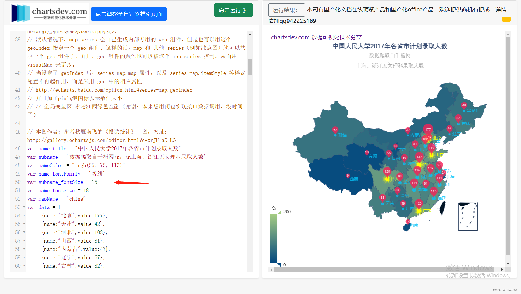Collapse the fold arrow at line 56
This screenshot has width=521, height=294.
coord(24,233)
